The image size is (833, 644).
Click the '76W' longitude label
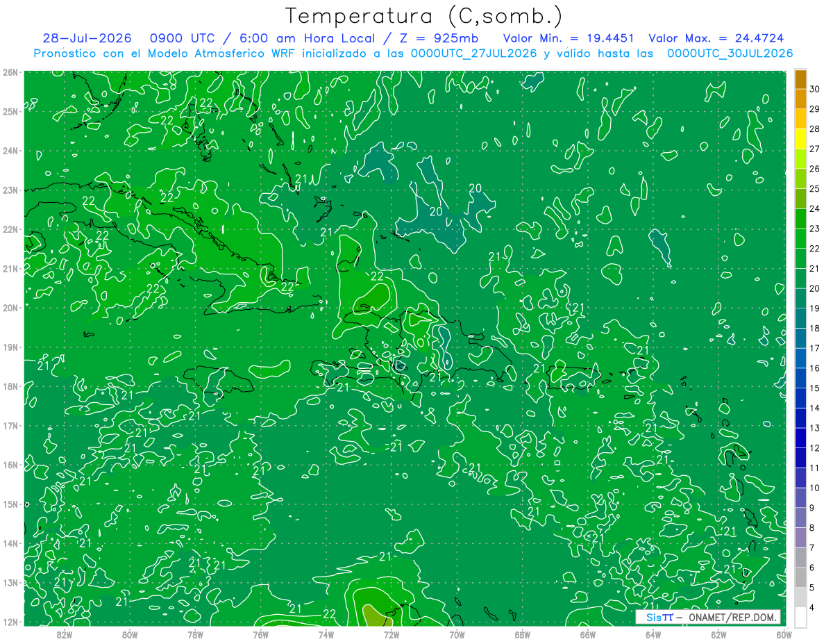(x=260, y=634)
